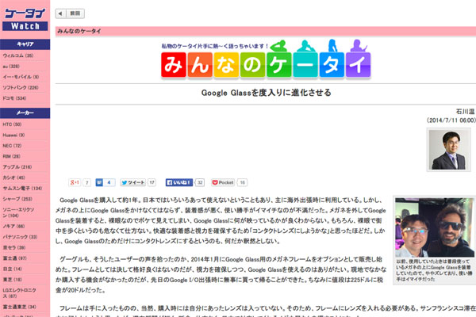476x317 pixels.
Task: Open the HTC (50) maker link
Action: (12, 124)
